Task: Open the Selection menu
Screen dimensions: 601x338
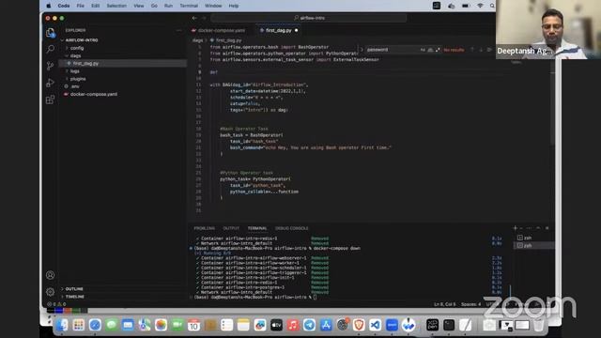Action: (116, 6)
